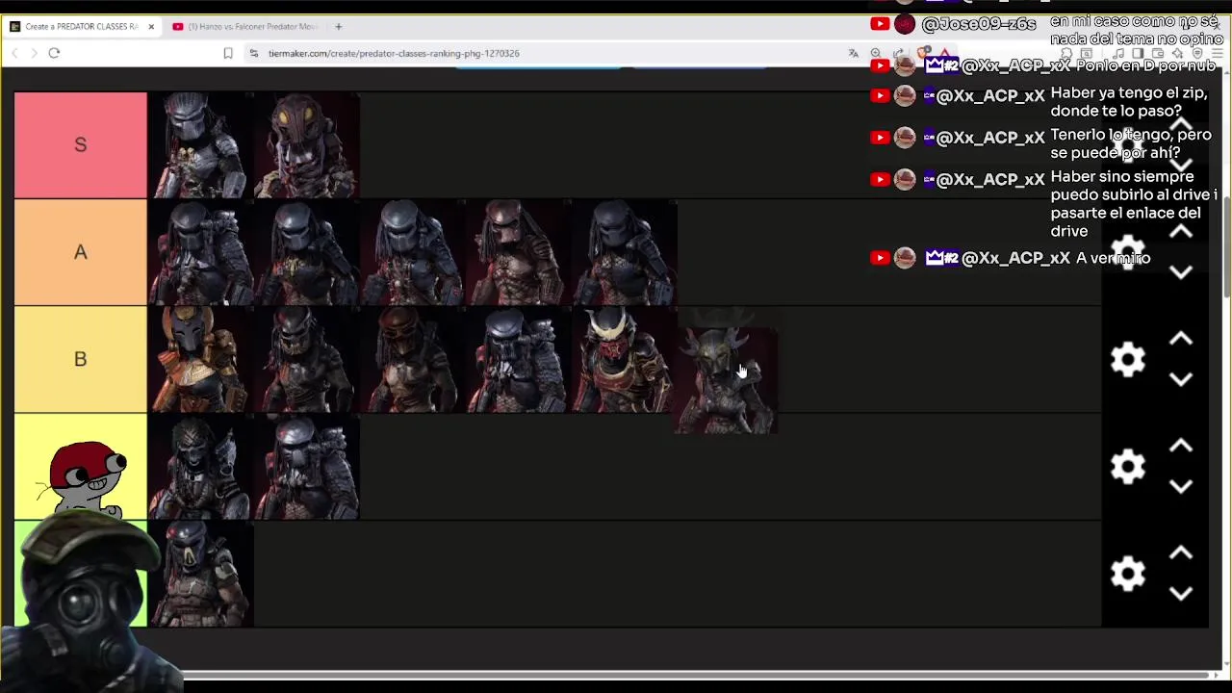
Task: Bookmark this page with the bookmark icon
Action: (228, 53)
